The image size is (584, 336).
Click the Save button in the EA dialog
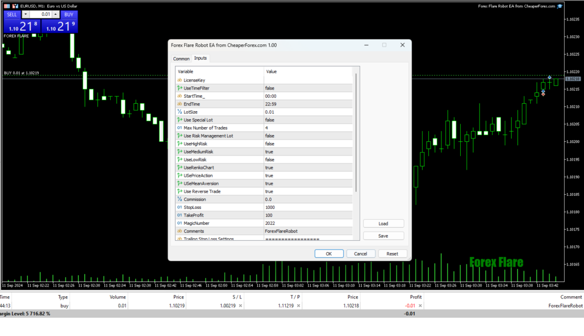point(383,235)
